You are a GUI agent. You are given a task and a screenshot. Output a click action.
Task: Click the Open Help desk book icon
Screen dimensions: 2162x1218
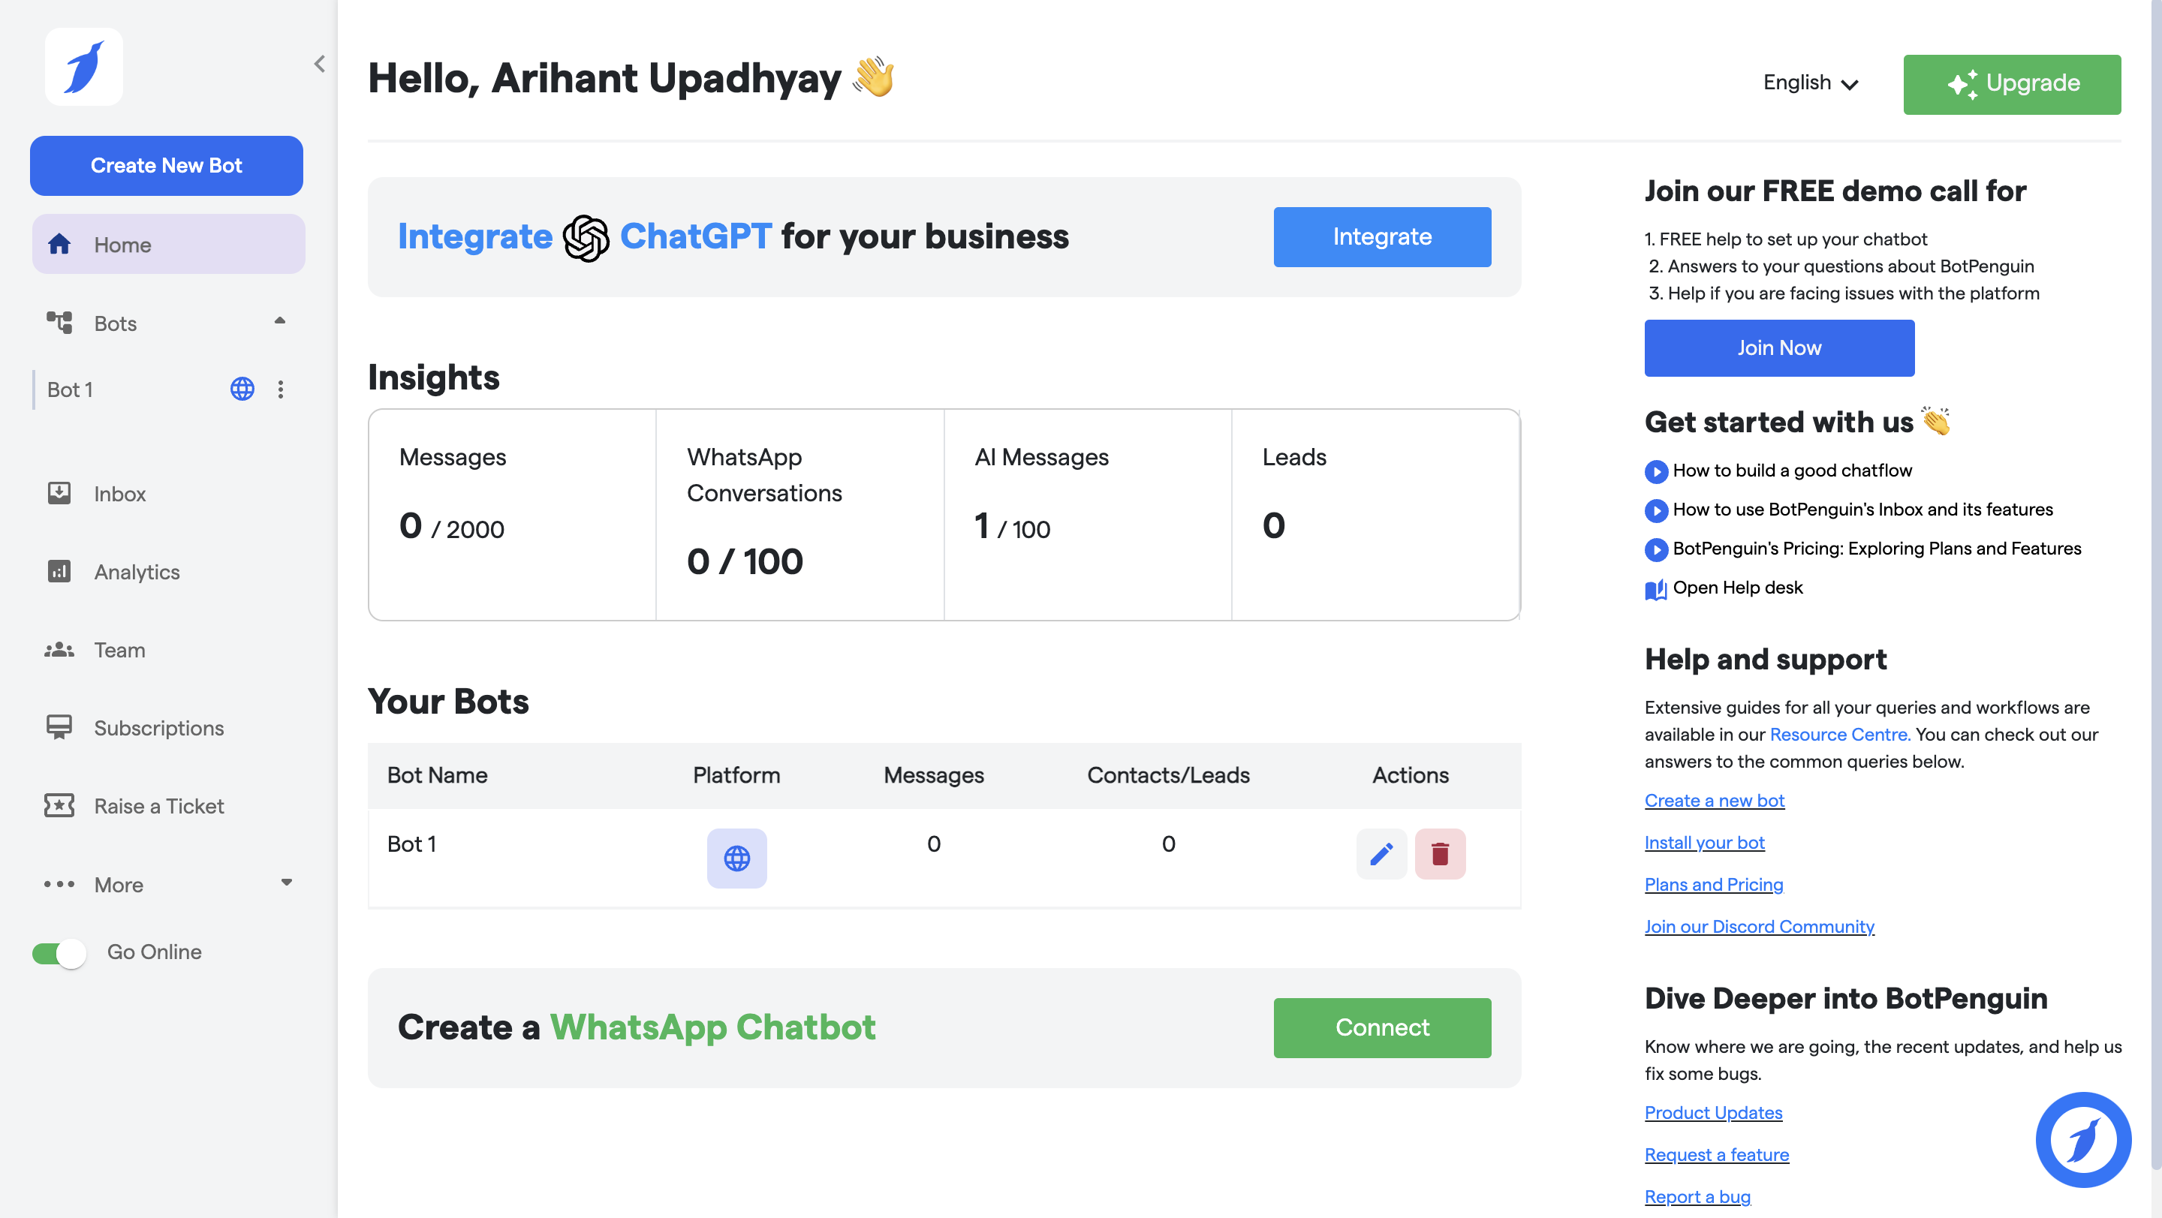point(1655,590)
